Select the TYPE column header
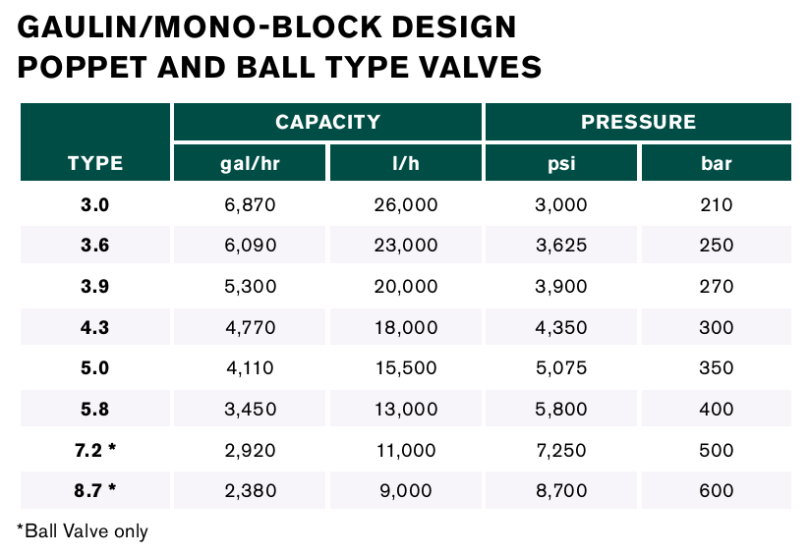 point(95,163)
